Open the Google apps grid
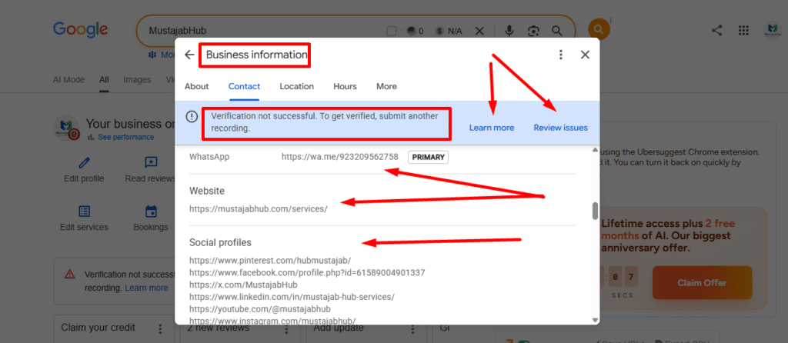Image resolution: width=788 pixels, height=343 pixels. pyautogui.click(x=744, y=30)
